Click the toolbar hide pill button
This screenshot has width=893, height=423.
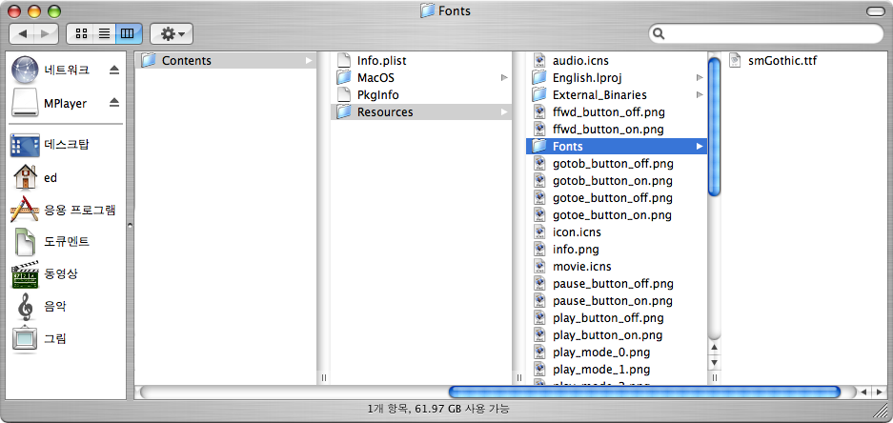873,10
